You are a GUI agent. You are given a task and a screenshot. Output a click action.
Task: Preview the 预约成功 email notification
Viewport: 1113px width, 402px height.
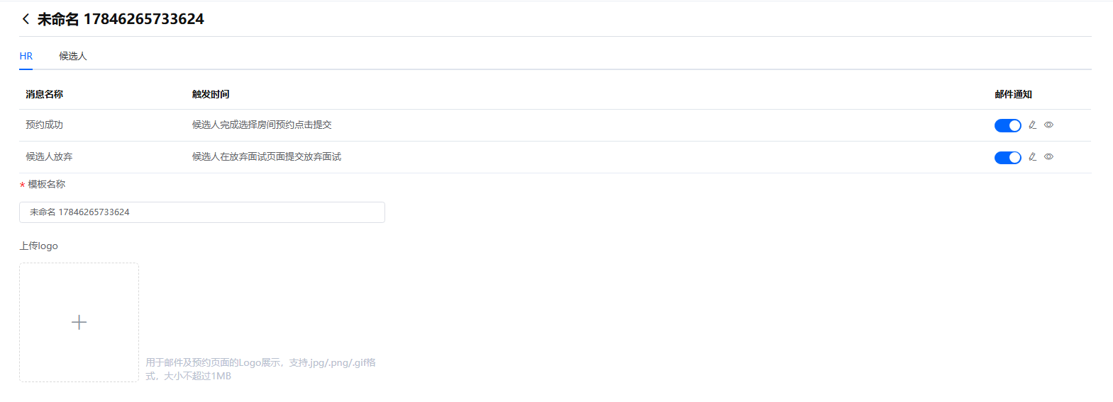pyautogui.click(x=1048, y=125)
